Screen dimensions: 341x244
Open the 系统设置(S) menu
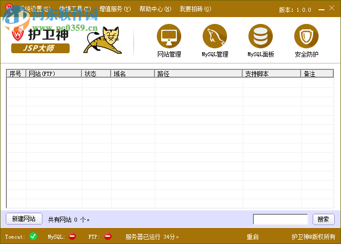tap(35, 9)
